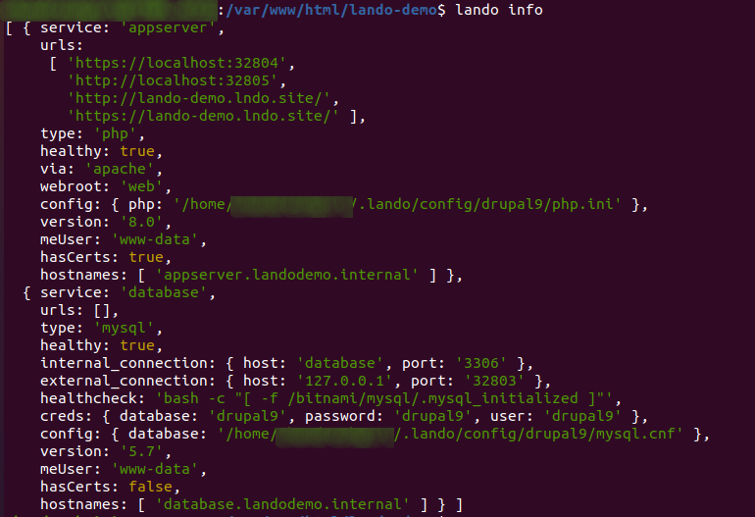Click the '127.0.0.1' host value

pyautogui.click(x=345, y=381)
